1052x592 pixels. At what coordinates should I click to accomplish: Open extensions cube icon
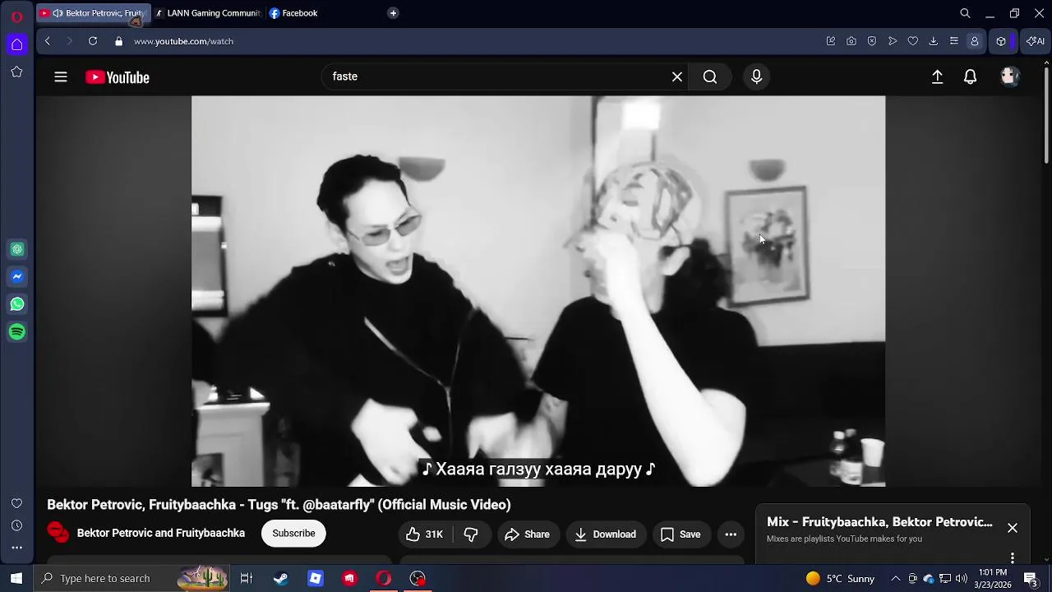coord(1001,41)
